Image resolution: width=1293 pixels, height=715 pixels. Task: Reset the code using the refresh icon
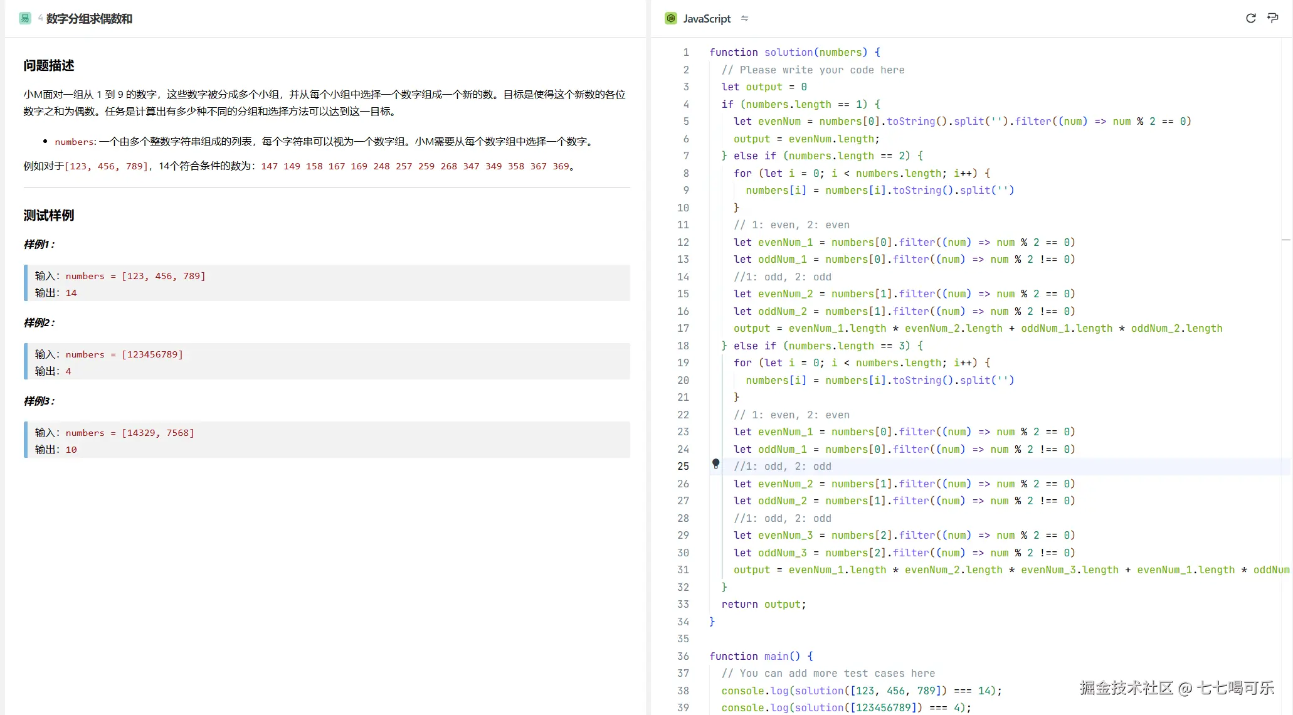[1251, 18]
